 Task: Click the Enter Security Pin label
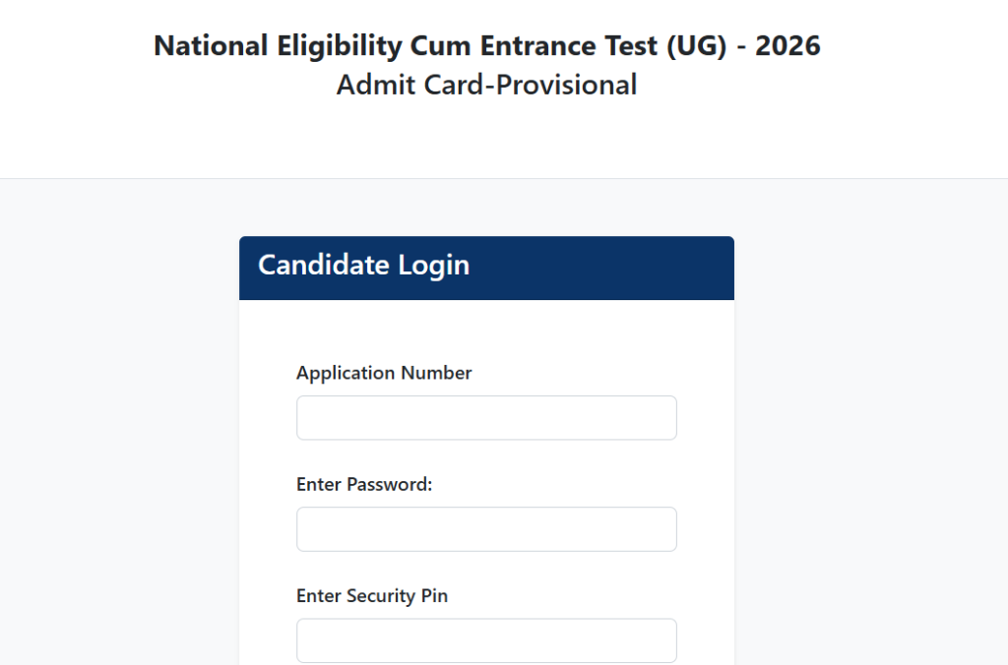(x=371, y=595)
